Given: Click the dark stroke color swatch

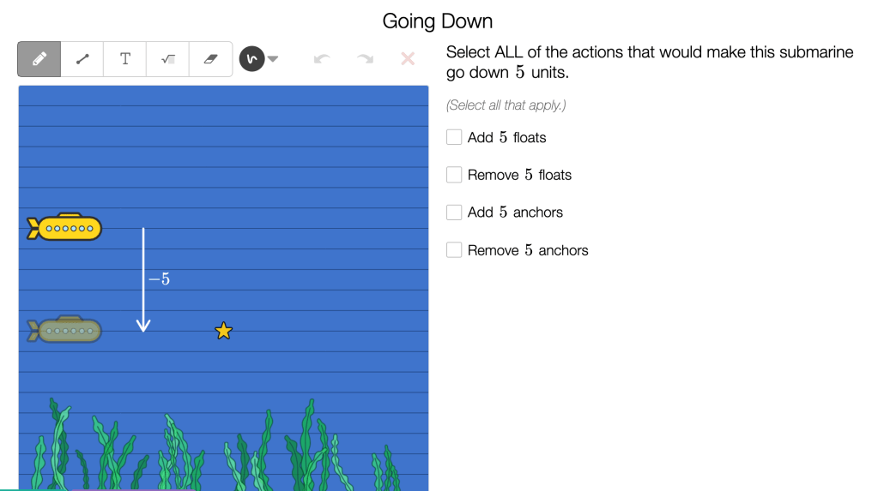Looking at the screenshot, I should (251, 59).
